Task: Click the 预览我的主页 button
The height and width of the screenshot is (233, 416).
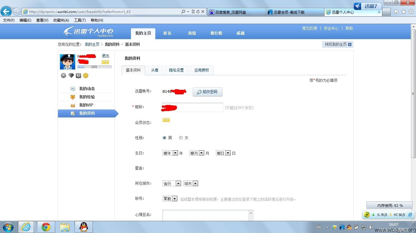Action: point(338,44)
